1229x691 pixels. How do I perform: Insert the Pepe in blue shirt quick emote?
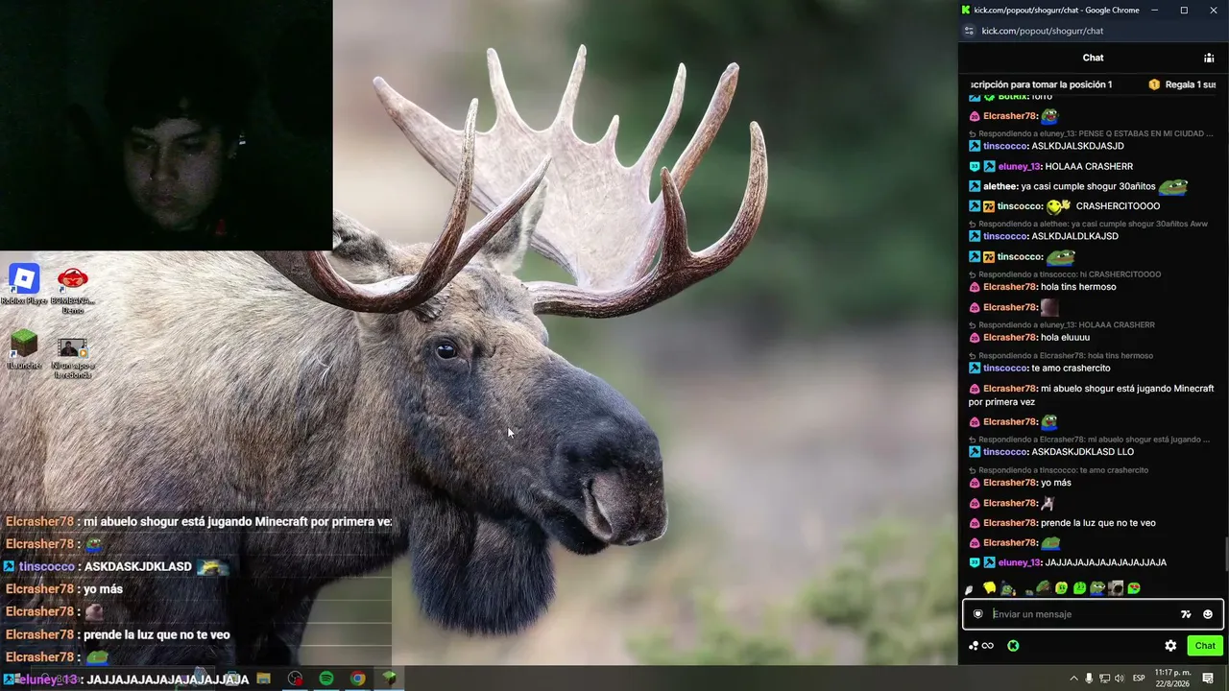tap(1097, 588)
